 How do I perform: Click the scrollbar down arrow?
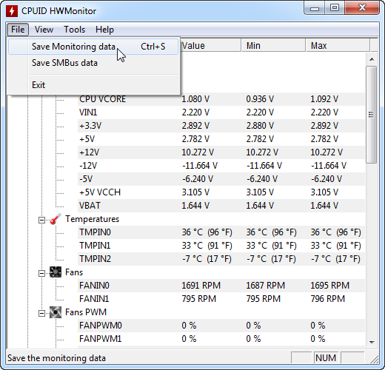click(372, 342)
